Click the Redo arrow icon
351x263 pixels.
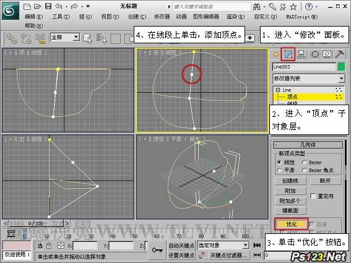pyautogui.click(x=74, y=6)
